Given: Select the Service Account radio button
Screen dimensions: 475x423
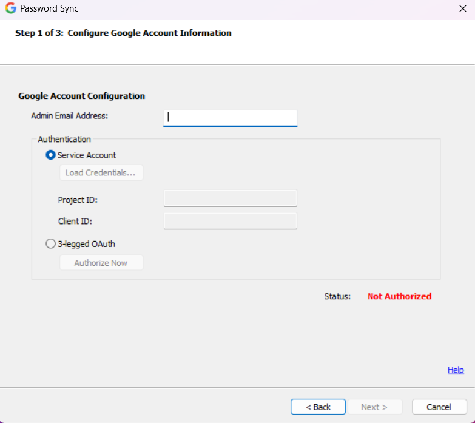Looking at the screenshot, I should [x=50, y=155].
